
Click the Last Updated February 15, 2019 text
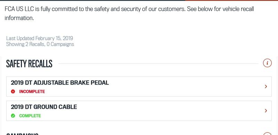pyautogui.click(x=40, y=38)
